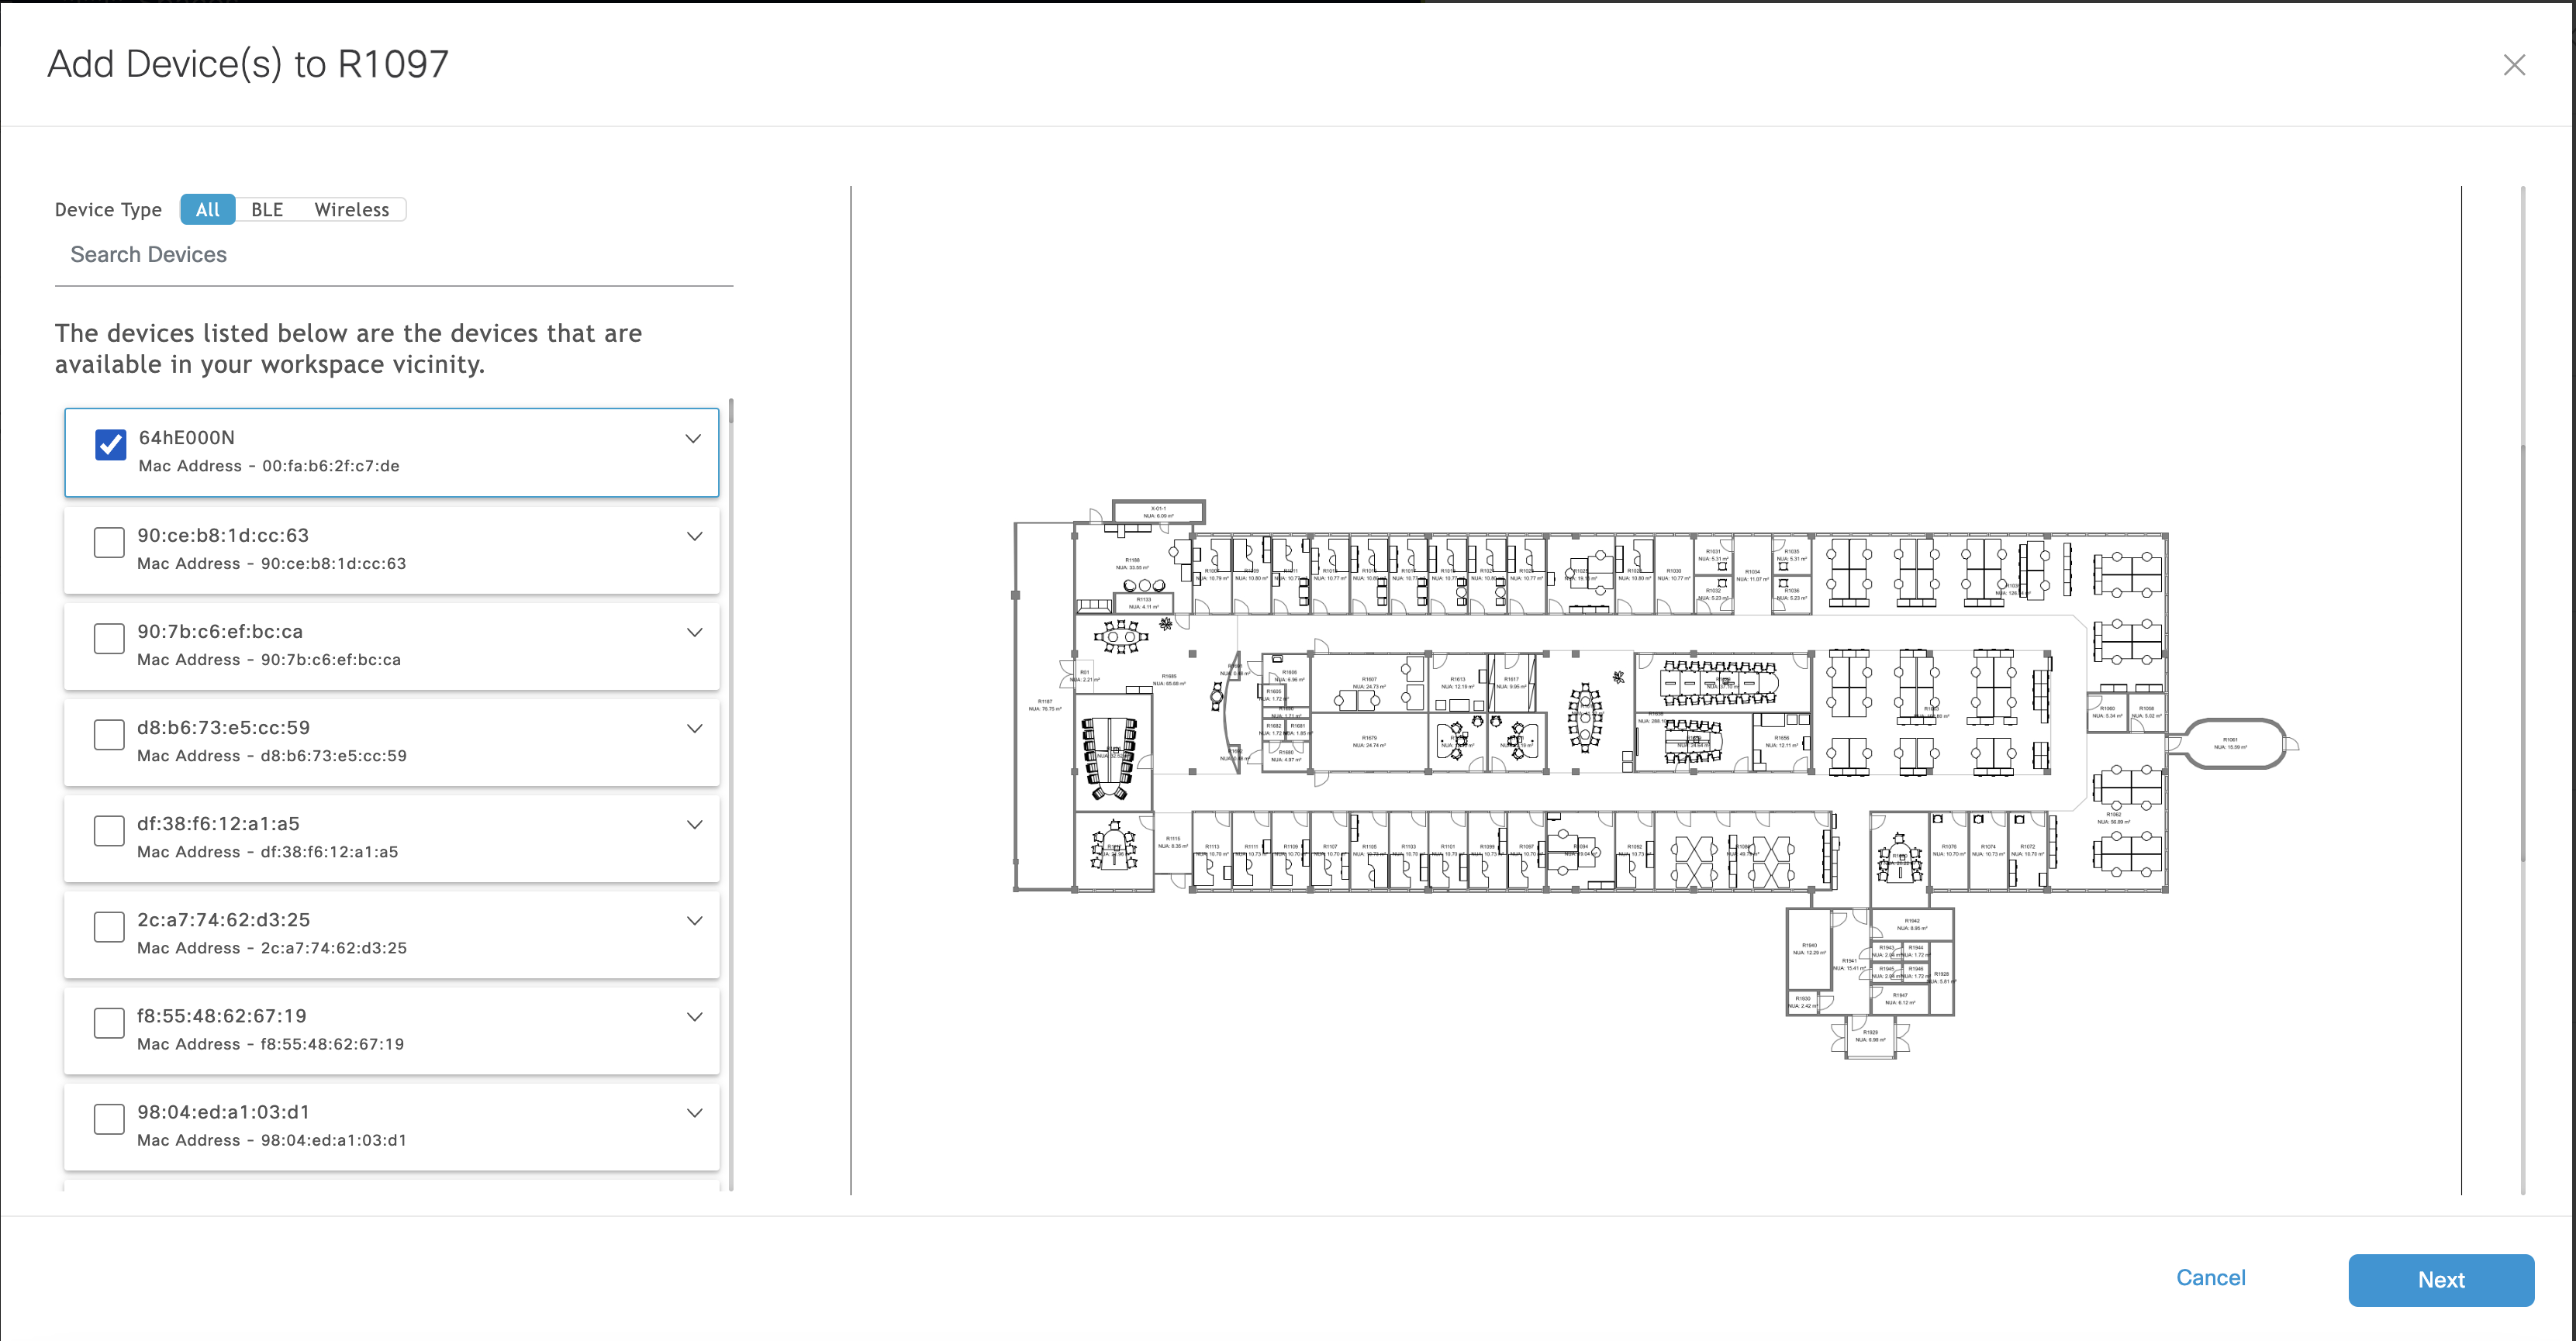Expand the 90:7b:c6:ef:bc:ca device chevron
Image resolution: width=2576 pixels, height=1341 pixels.
click(x=694, y=633)
